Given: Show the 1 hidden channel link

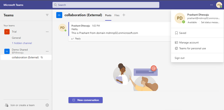Looking at the screenshot, I should [x=22, y=43].
